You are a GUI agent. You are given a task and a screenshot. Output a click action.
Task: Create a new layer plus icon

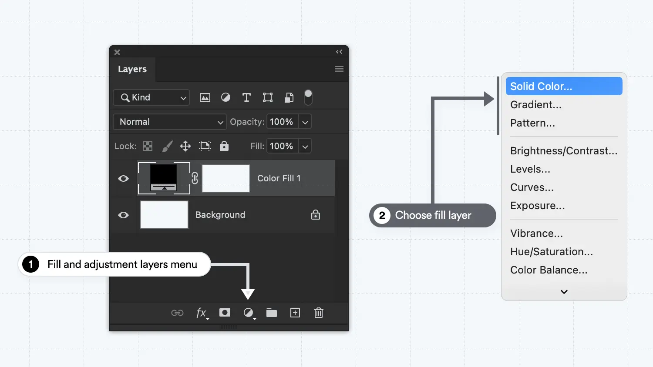[295, 313]
